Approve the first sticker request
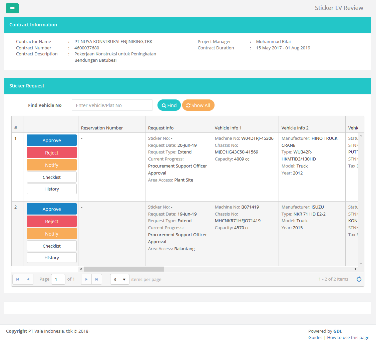 coord(52,140)
